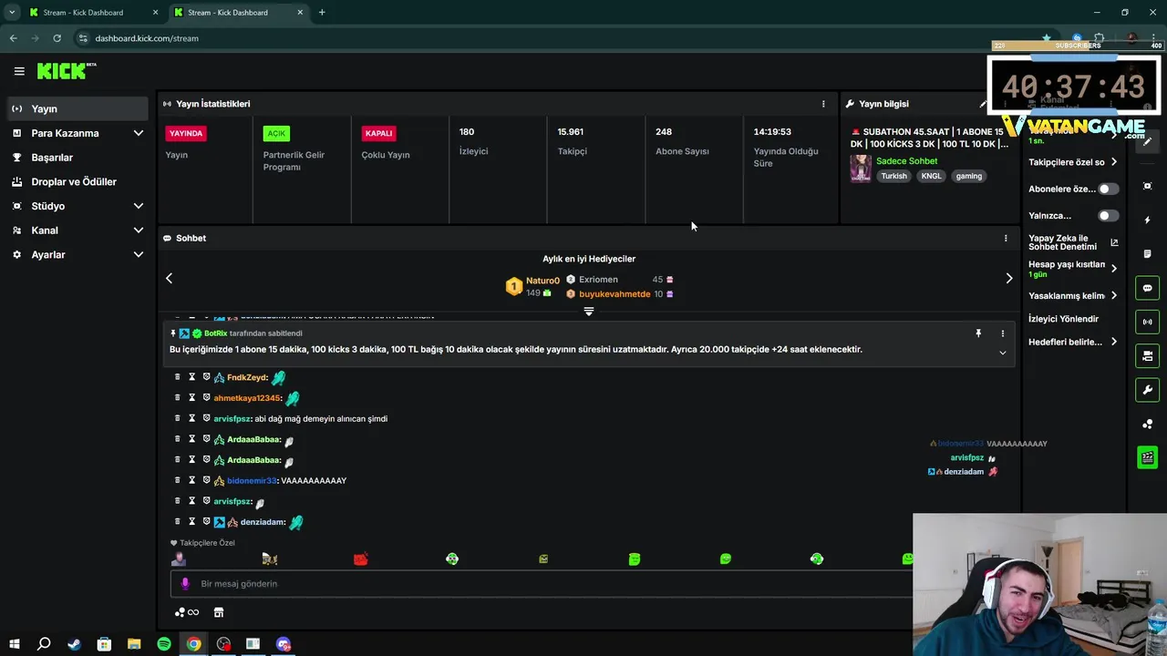
Task: Click the browser address bar
Action: [x=547, y=38]
